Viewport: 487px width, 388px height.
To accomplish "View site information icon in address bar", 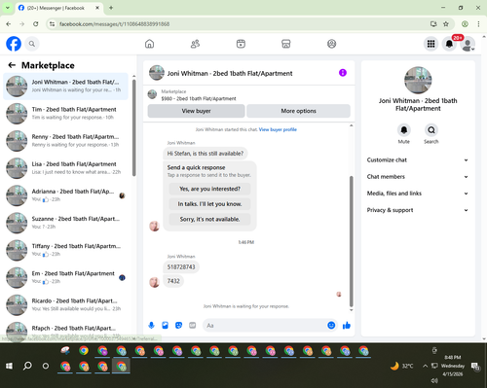I will click(52, 24).
